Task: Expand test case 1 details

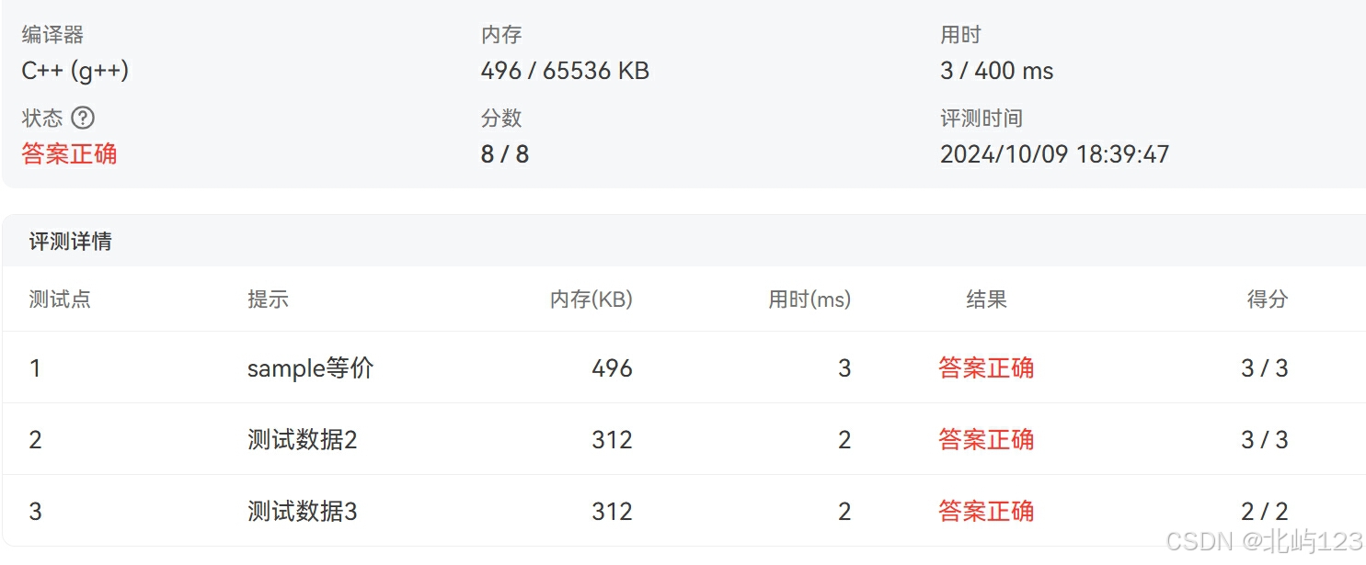Action: click(35, 367)
